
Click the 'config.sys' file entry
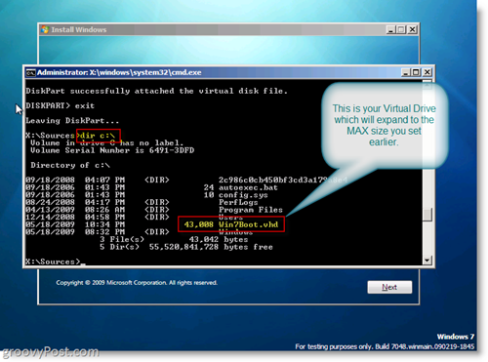[x=243, y=195]
